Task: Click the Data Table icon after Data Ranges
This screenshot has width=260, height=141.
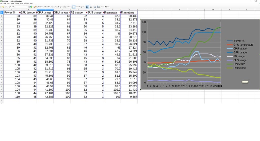Action: point(65,7)
